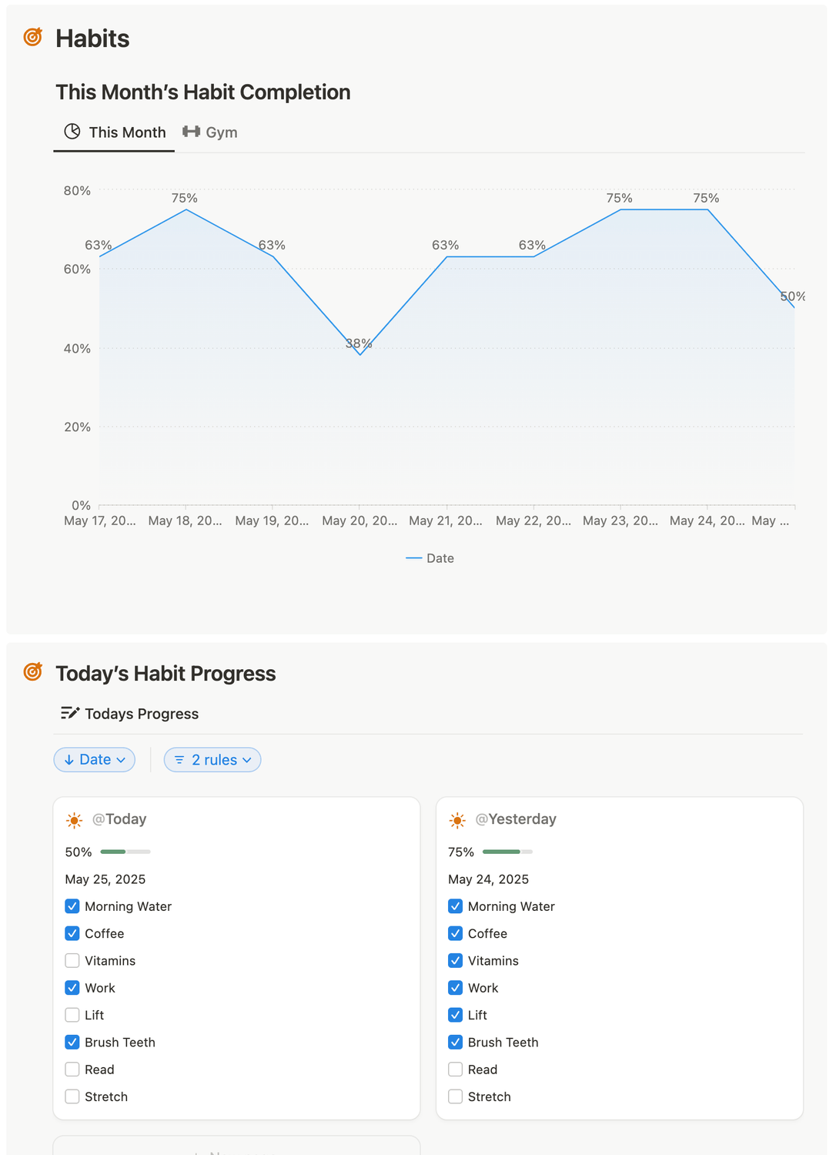
Task: Click the Date legend item under the chart
Action: coord(430,558)
